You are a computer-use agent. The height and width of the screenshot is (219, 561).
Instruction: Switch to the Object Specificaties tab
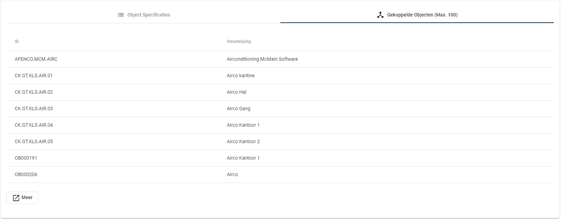coord(143,15)
